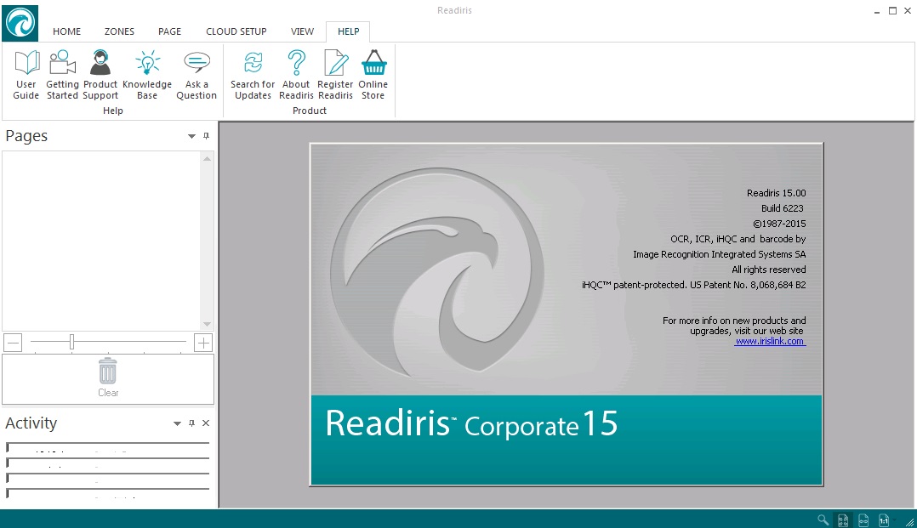917x528 pixels.
Task: Open the Knowledge Base
Action: click(147, 75)
